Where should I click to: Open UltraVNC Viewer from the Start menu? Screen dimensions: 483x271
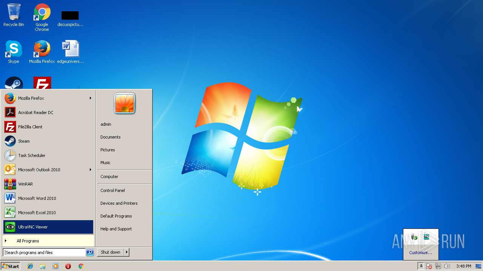48,227
